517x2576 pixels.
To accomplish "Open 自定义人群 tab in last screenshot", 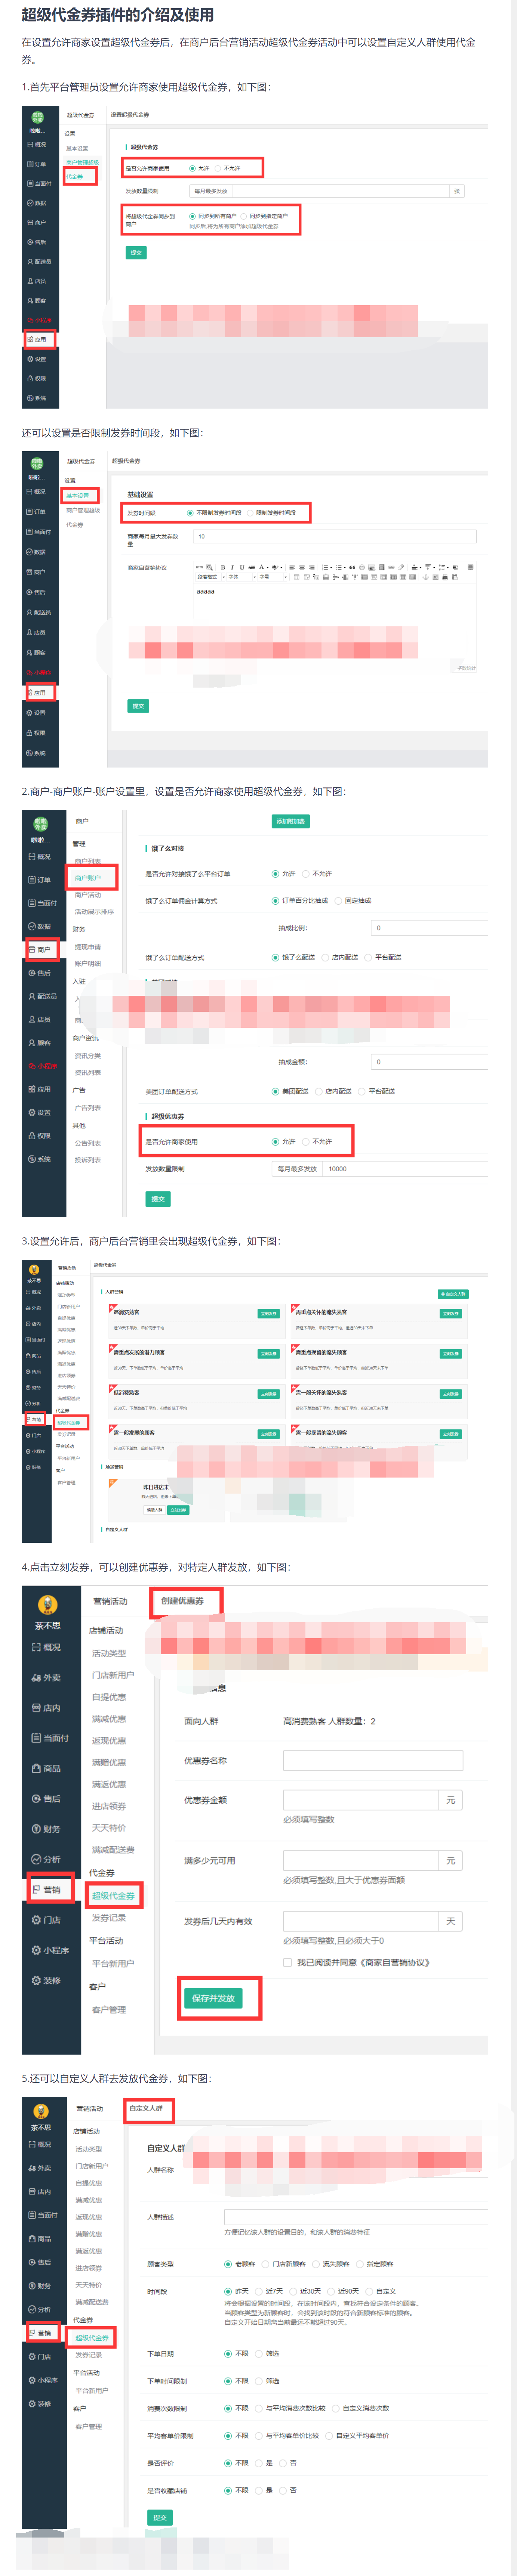I will click(x=146, y=2108).
